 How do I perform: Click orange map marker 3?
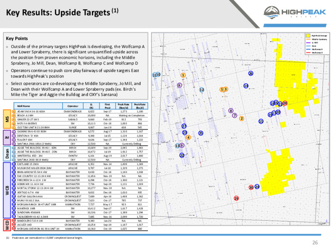[x=226, y=89]
